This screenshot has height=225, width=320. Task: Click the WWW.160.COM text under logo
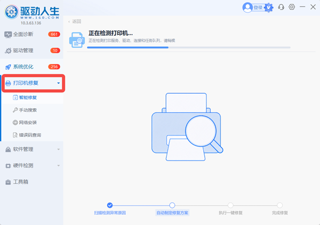pyautogui.click(x=40, y=18)
